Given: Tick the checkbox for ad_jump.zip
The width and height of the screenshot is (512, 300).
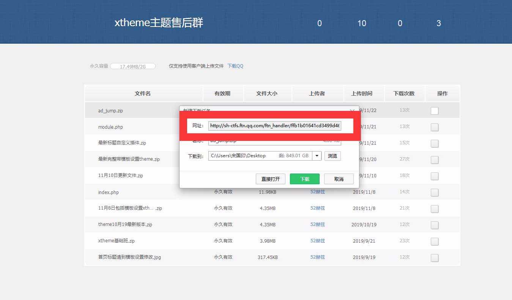Looking at the screenshot, I should 435,111.
